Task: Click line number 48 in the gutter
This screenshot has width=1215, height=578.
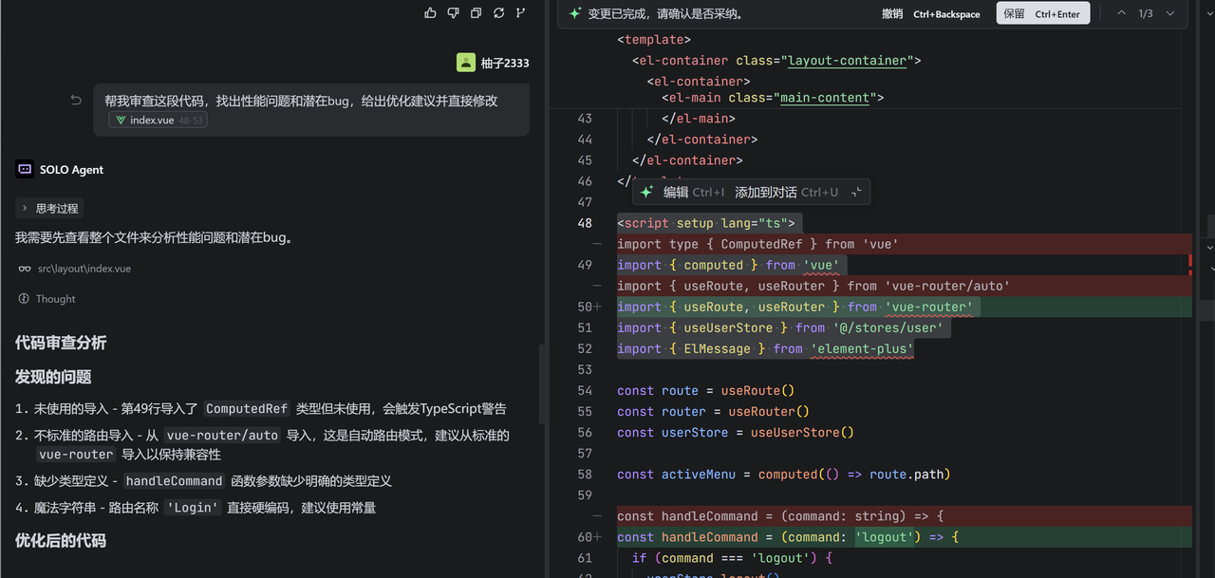Action: (584, 224)
